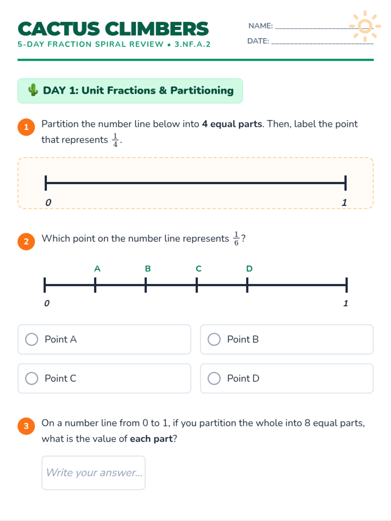Click the cactus icon beside DAY 1

pyautogui.click(x=33, y=90)
